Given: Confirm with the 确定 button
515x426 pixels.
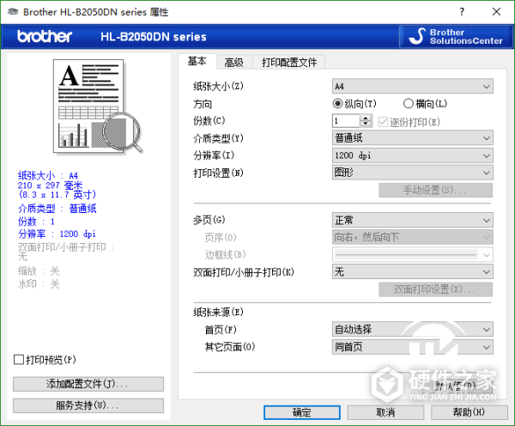Looking at the screenshot, I should (x=302, y=412).
